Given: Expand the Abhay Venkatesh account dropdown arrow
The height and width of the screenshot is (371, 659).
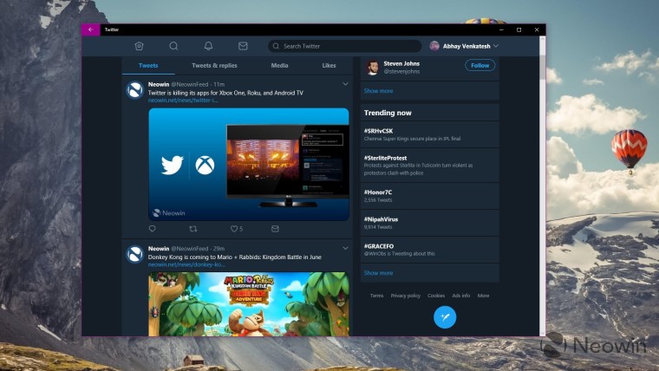Looking at the screenshot, I should [x=496, y=46].
